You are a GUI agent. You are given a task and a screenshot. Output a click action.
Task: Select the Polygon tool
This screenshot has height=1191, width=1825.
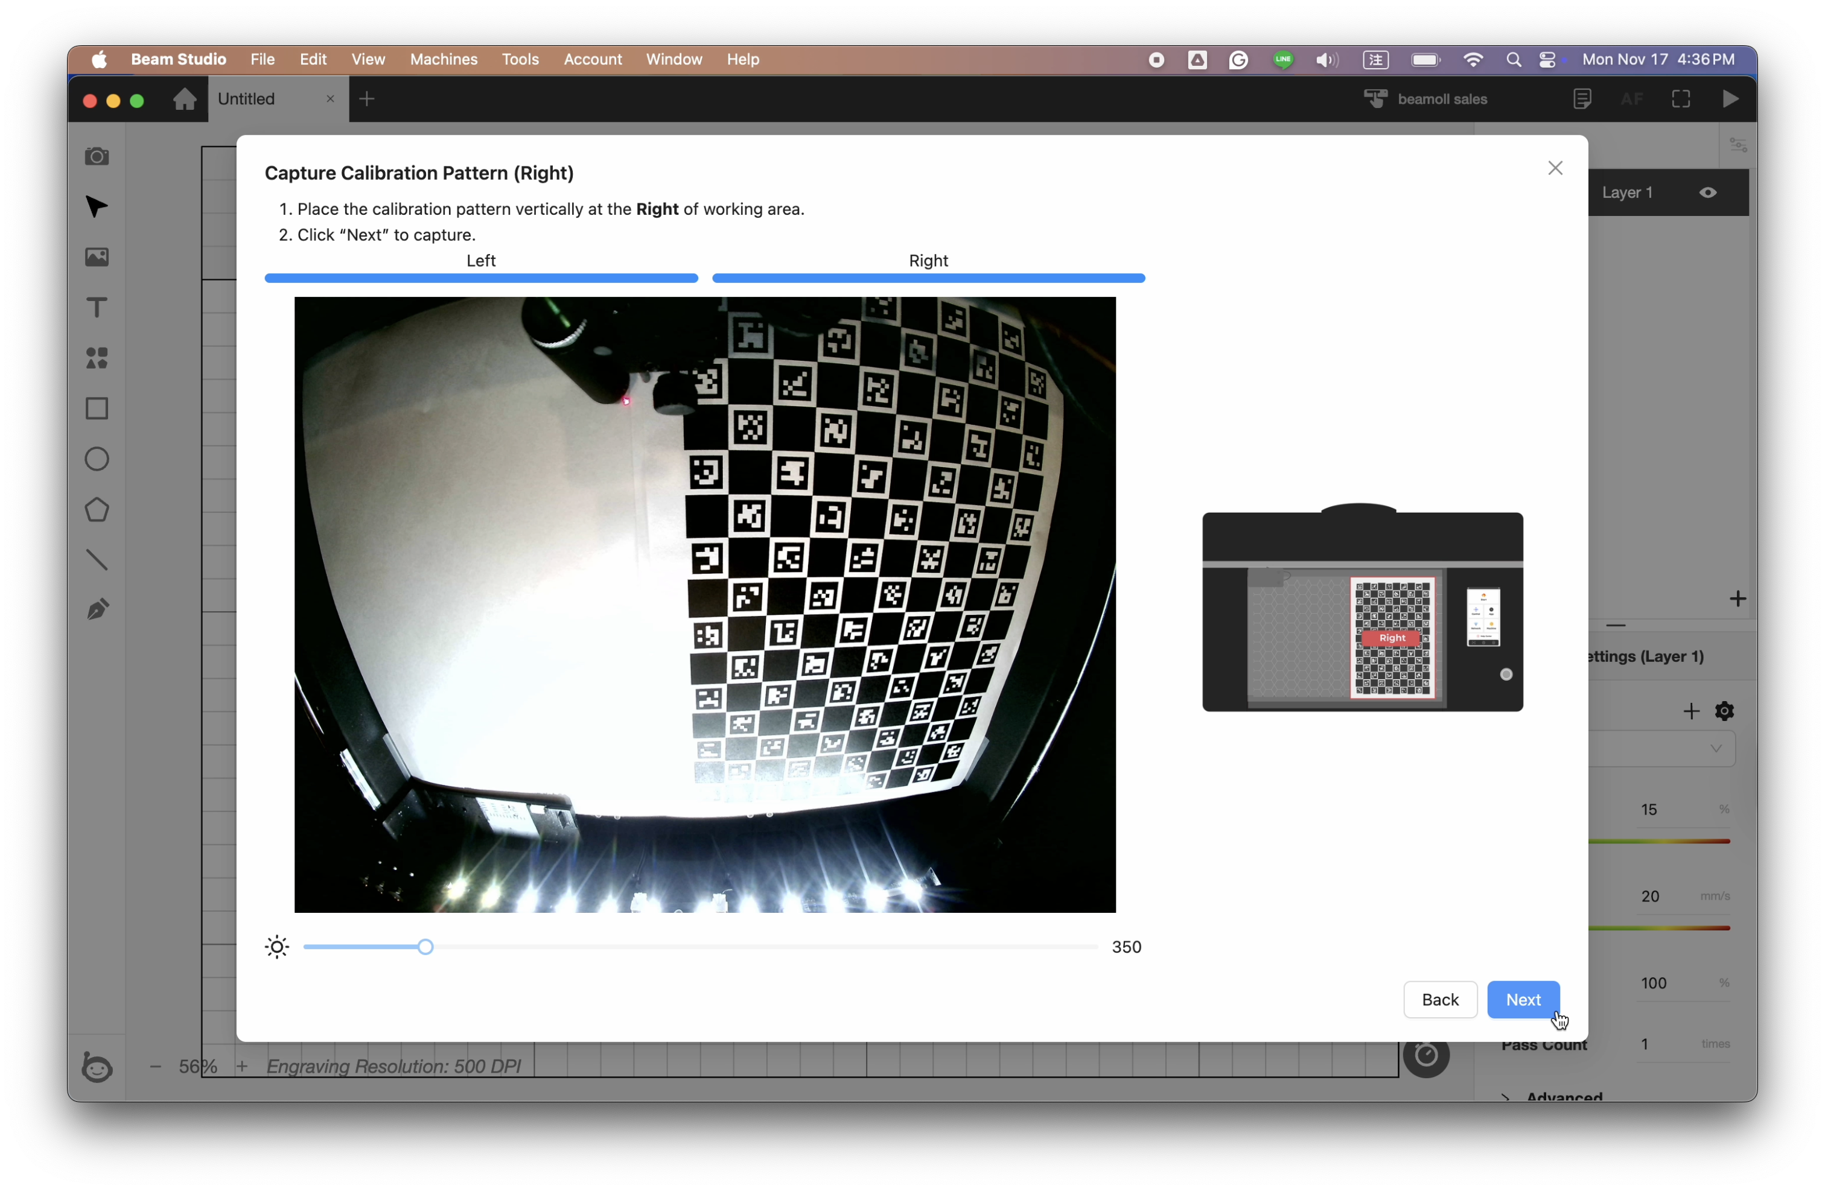[97, 510]
